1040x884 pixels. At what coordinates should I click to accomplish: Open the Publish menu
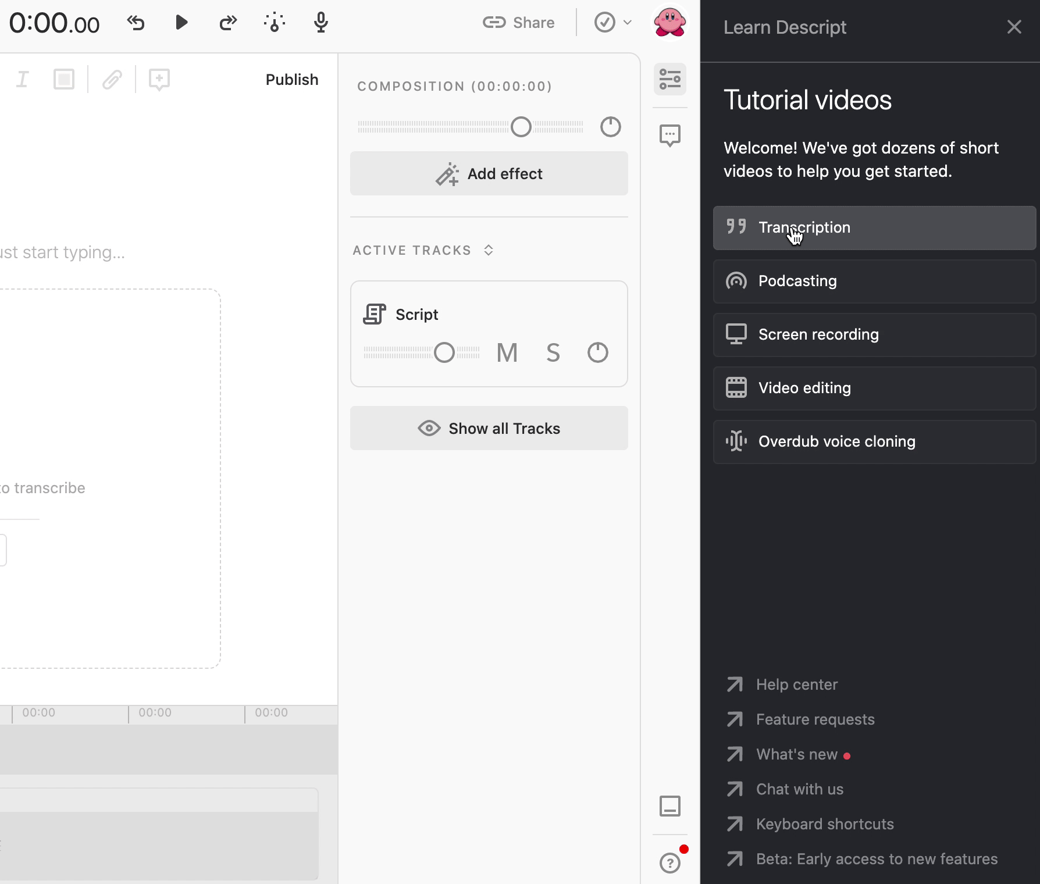[292, 80]
